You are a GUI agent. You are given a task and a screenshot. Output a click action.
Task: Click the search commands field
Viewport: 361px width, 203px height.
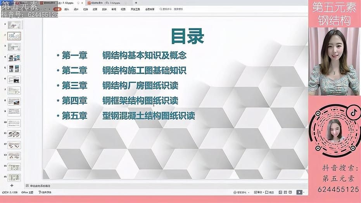(x=171, y=9)
